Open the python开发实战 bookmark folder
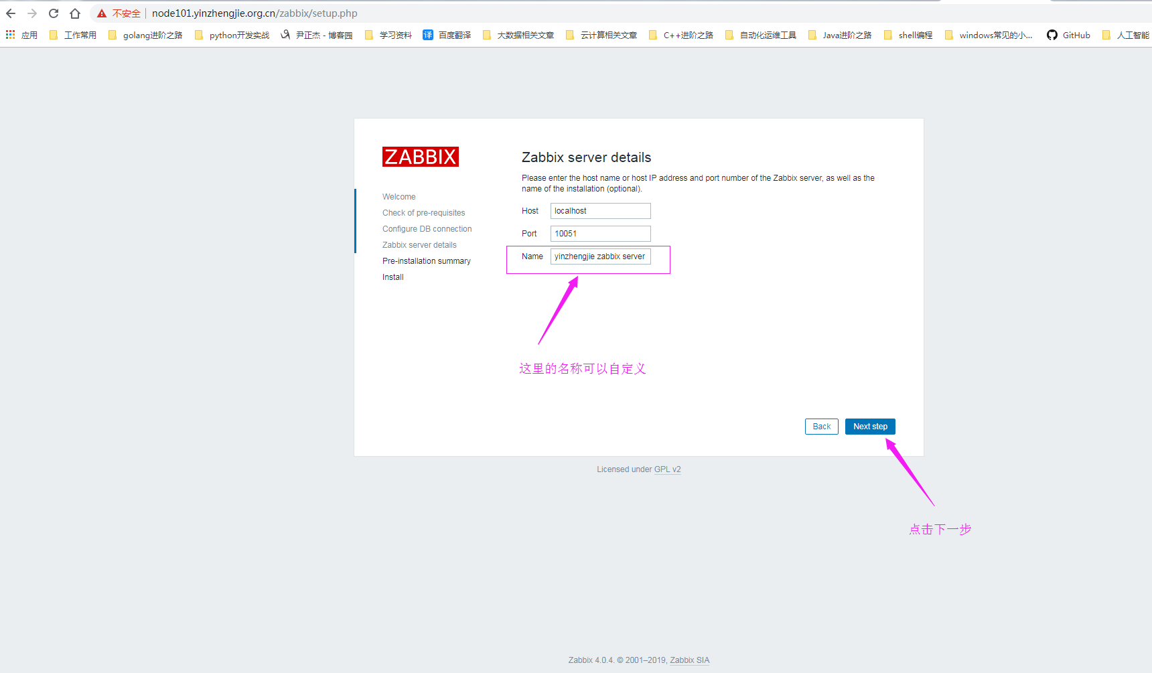The height and width of the screenshot is (673, 1152). coord(232,35)
